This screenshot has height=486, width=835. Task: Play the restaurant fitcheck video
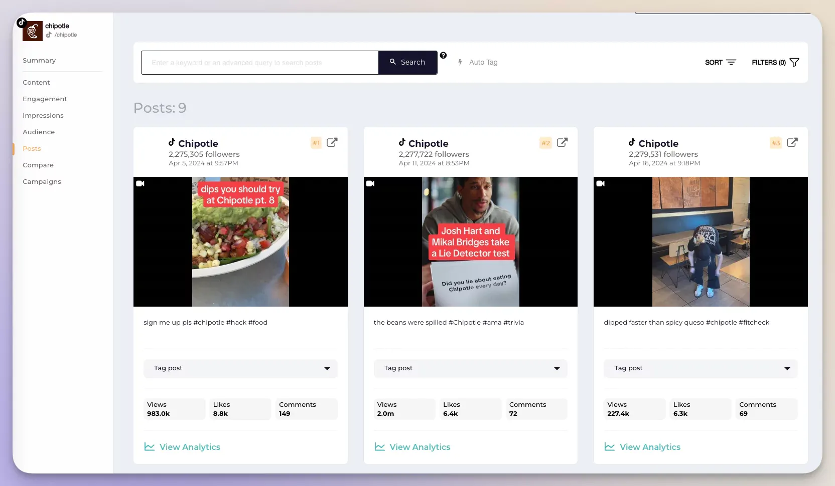(x=701, y=241)
